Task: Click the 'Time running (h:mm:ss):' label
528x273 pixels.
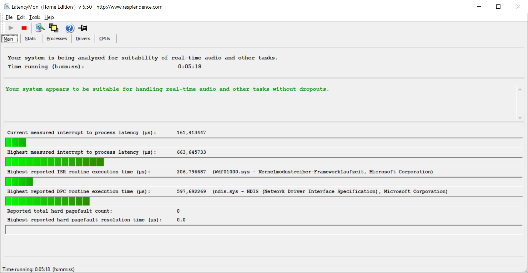Action: point(46,67)
